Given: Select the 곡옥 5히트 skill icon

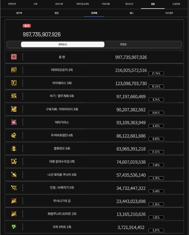Looking at the screenshot, I should tap(13, 227).
